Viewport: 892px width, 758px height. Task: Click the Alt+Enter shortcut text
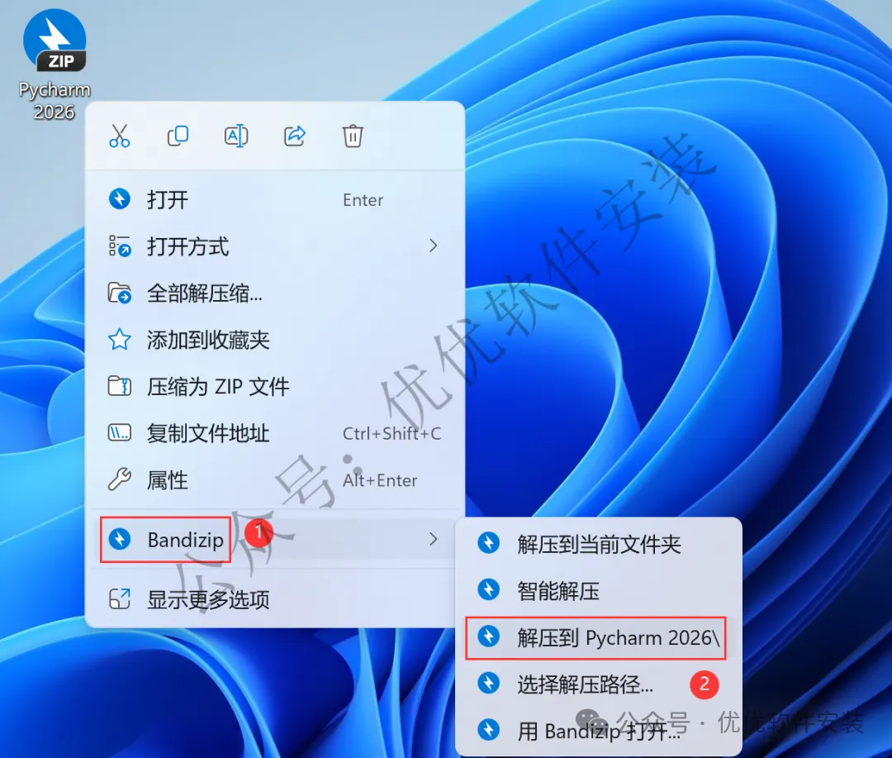[380, 480]
